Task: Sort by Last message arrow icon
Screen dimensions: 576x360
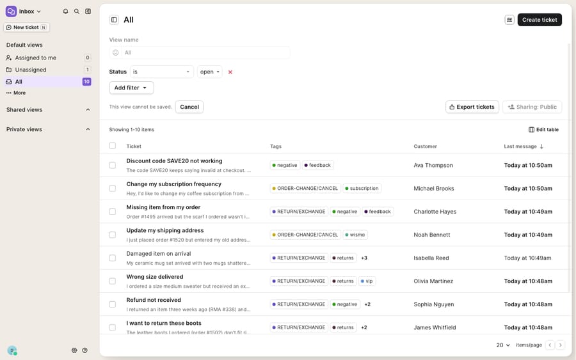Action: [541, 146]
